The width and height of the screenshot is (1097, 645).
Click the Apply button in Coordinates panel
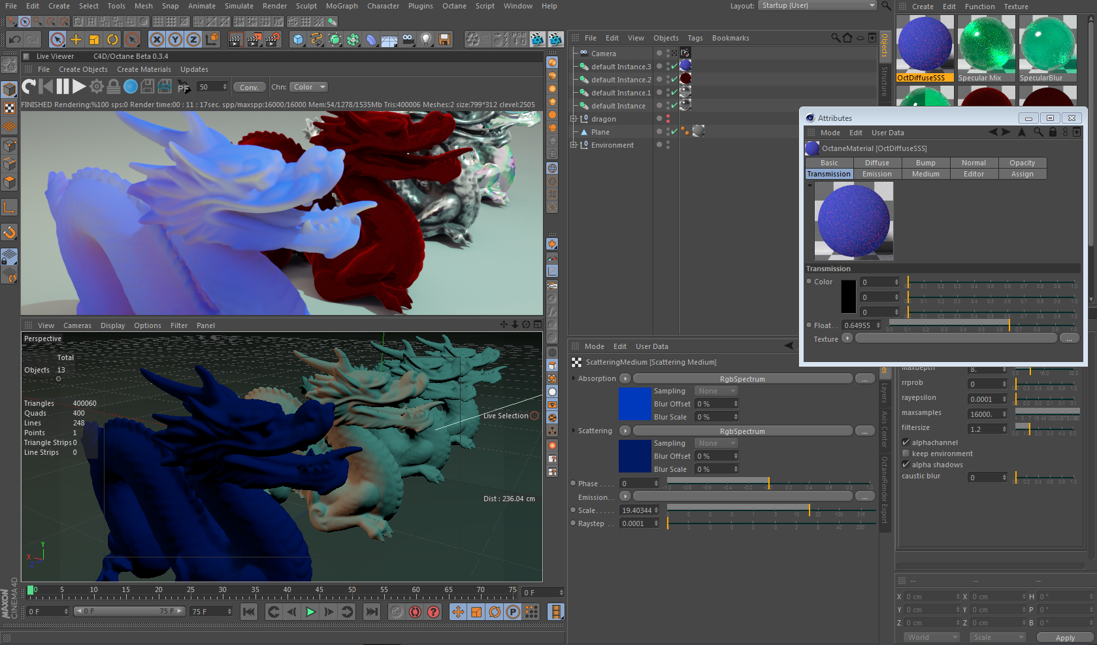pos(1064,638)
